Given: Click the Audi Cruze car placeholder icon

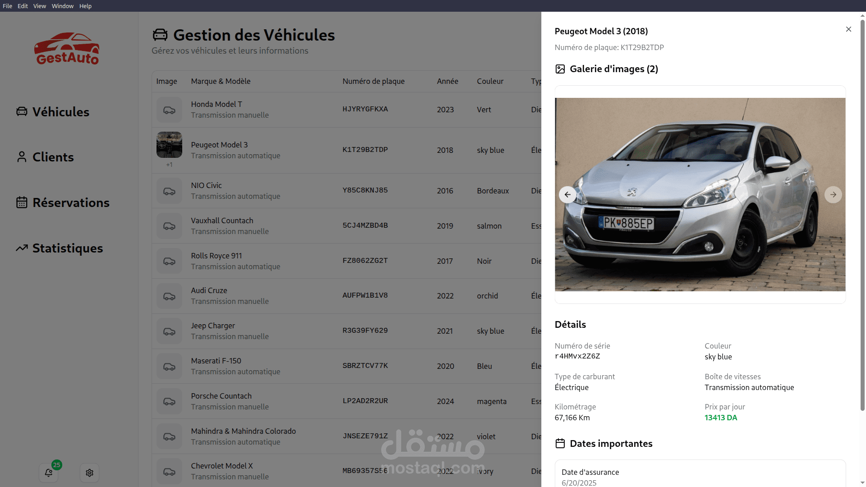Looking at the screenshot, I should 169,296.
